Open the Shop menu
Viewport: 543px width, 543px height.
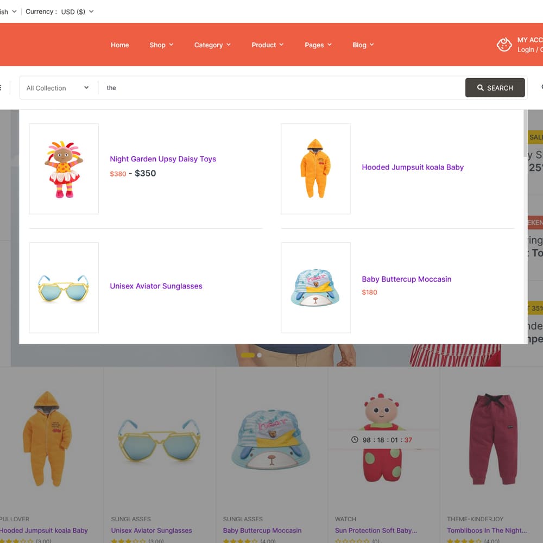pos(161,45)
